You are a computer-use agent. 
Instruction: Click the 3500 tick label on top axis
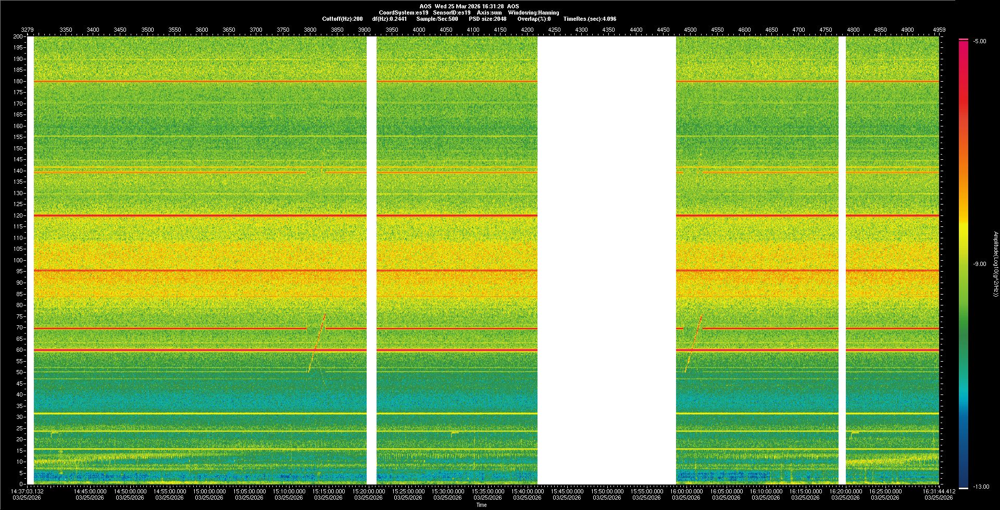click(x=147, y=30)
